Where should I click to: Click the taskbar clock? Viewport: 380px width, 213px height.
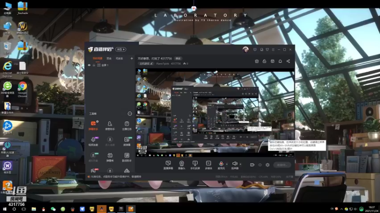pos(371,209)
